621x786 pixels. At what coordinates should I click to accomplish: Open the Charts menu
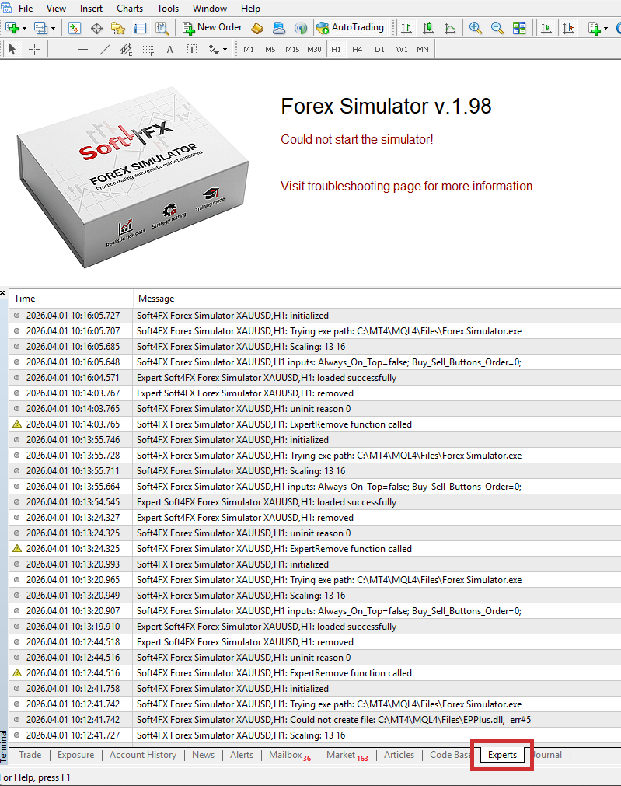130,9
